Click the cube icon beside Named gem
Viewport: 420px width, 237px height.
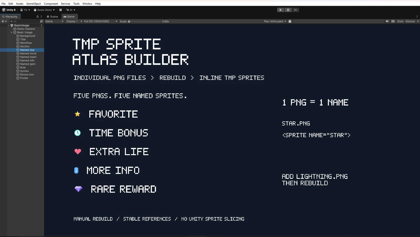pos(18,64)
